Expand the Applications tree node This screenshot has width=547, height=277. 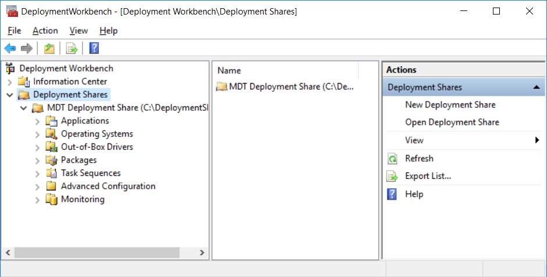pyautogui.click(x=38, y=121)
